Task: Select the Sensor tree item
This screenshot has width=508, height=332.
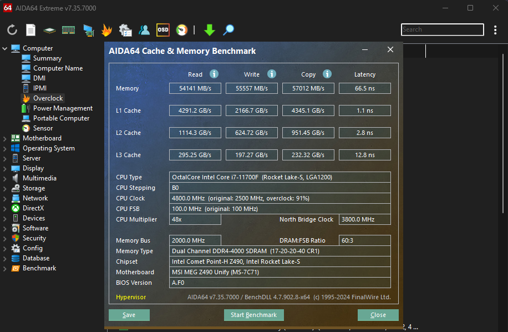Action: (43, 128)
